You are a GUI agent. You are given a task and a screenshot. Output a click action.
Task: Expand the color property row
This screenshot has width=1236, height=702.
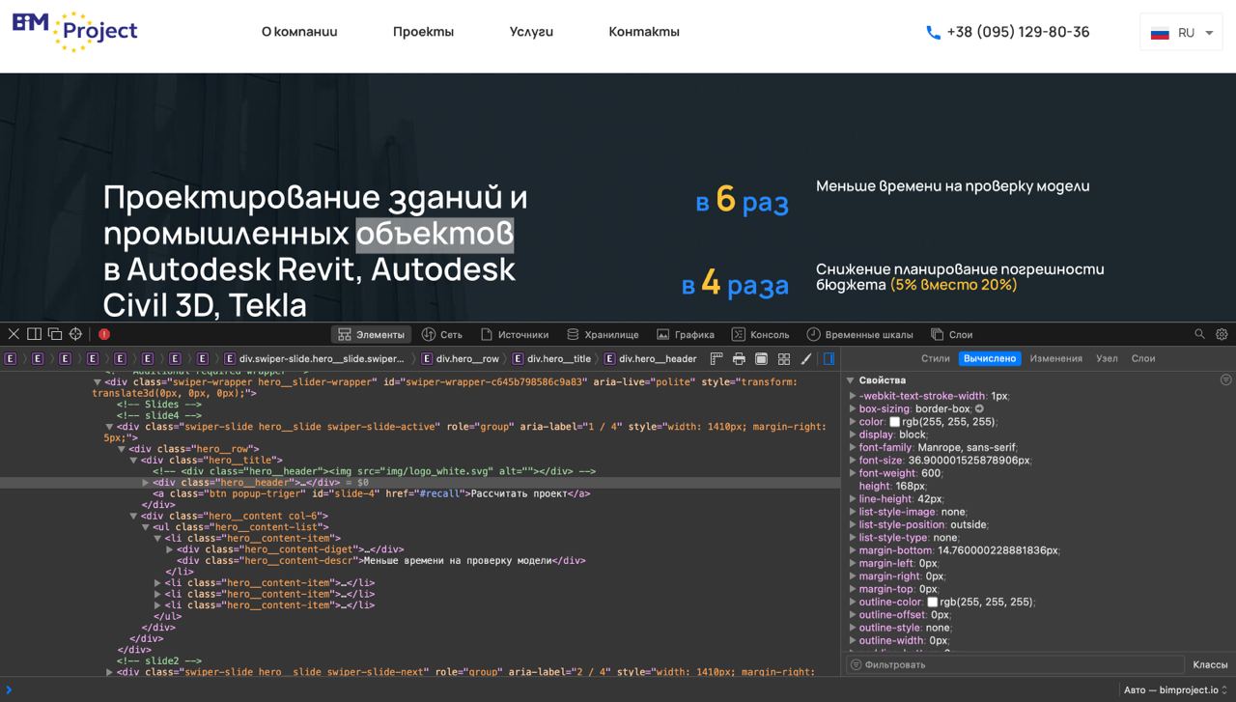click(853, 422)
